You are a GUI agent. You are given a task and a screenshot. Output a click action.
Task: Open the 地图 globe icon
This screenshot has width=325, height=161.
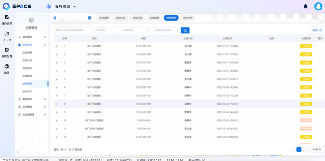click(7, 66)
